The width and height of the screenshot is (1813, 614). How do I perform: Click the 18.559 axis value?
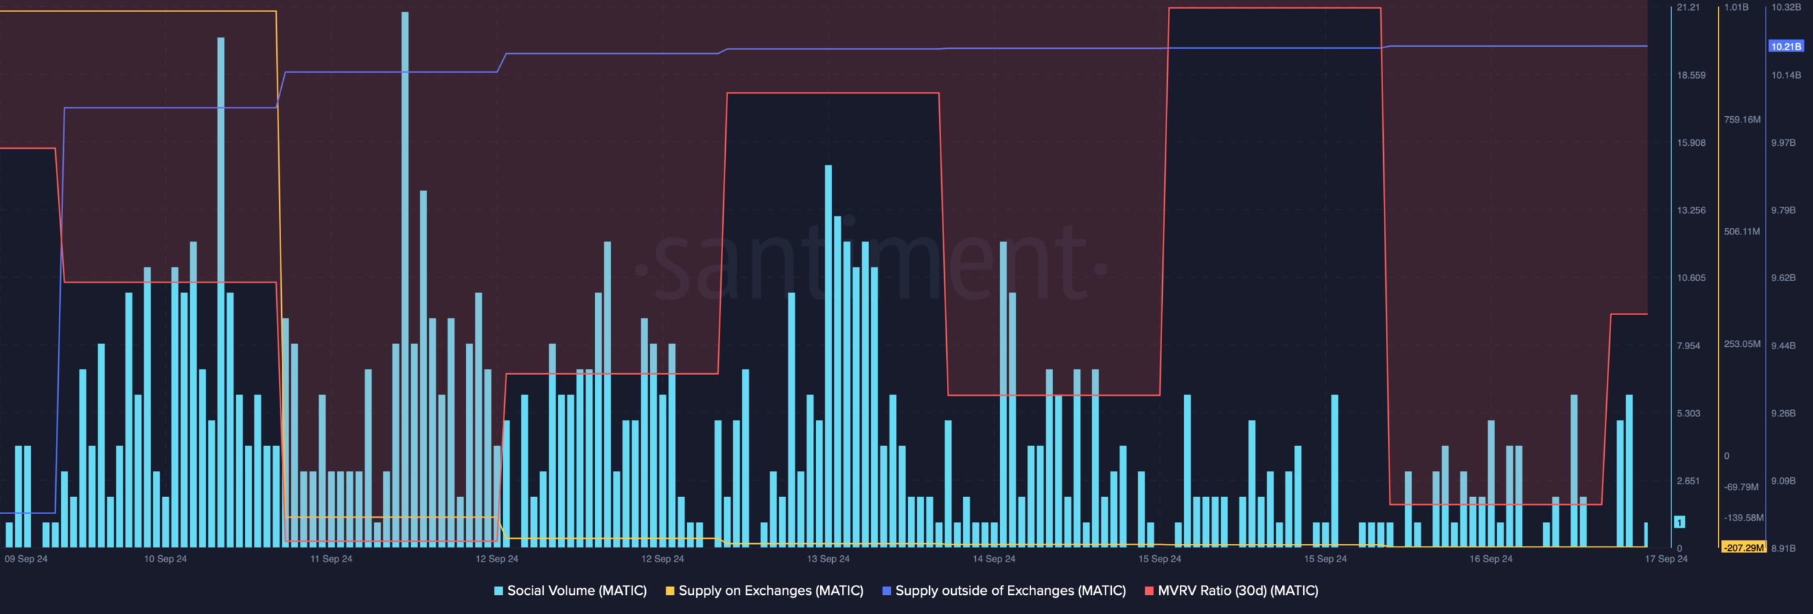(1691, 75)
